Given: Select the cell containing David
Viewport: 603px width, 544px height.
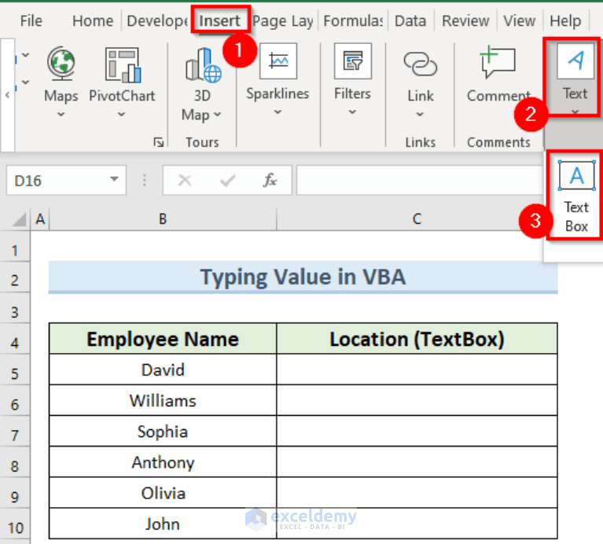Looking at the screenshot, I should (163, 369).
